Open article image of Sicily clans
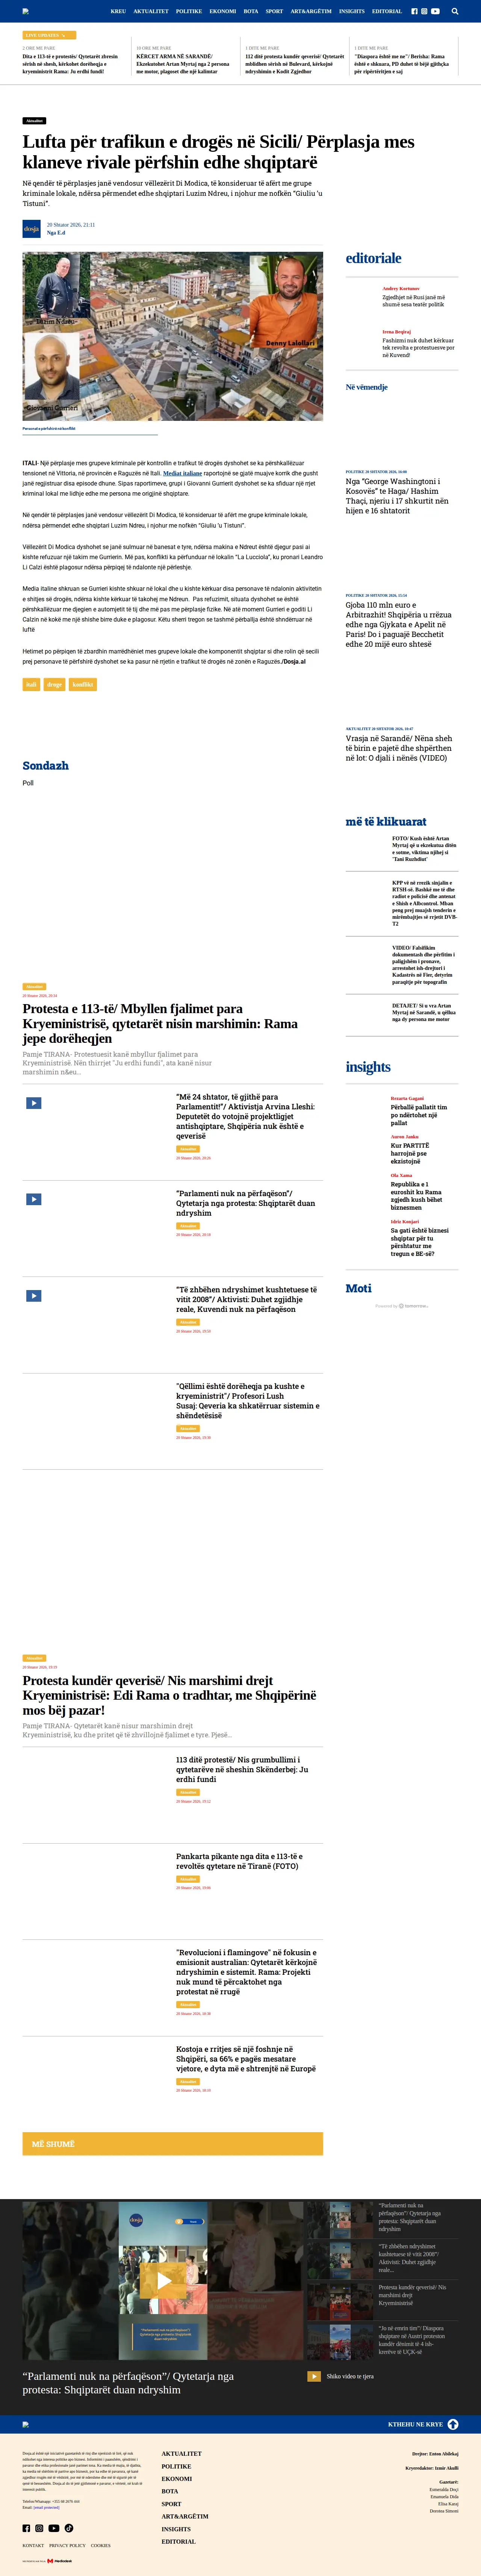The width and height of the screenshot is (481, 2576). tap(173, 336)
